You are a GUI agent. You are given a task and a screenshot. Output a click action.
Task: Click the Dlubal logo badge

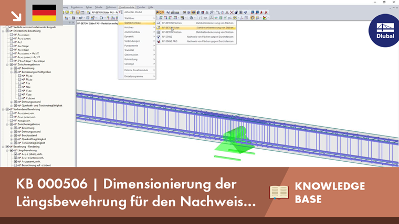[384, 30]
